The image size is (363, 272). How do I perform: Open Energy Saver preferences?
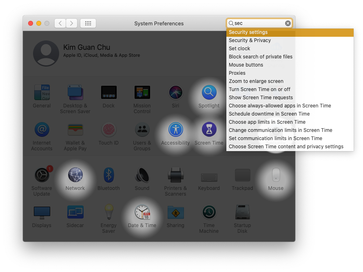point(108,212)
